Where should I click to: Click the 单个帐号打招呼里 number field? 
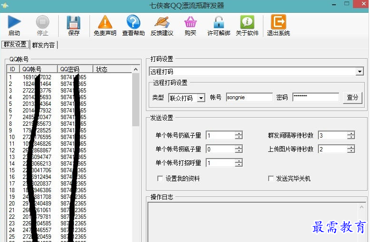[221, 163]
